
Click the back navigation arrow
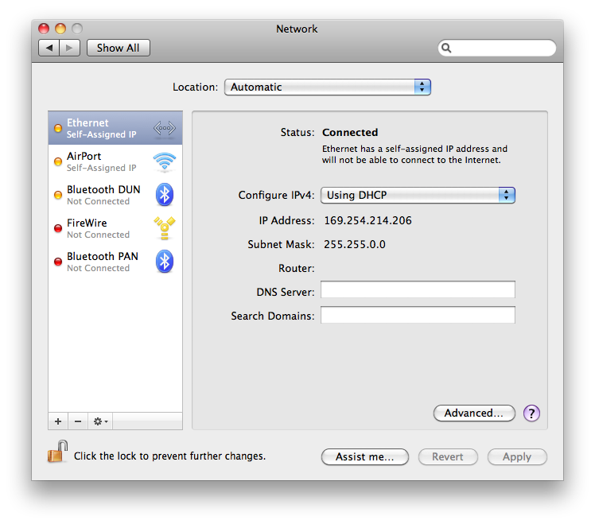49,48
